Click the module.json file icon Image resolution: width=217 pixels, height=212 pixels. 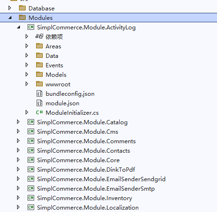(39, 103)
